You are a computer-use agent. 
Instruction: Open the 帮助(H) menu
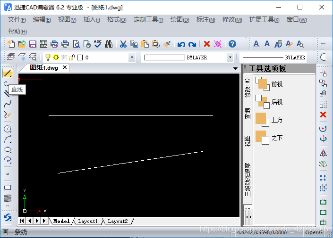click(17, 32)
